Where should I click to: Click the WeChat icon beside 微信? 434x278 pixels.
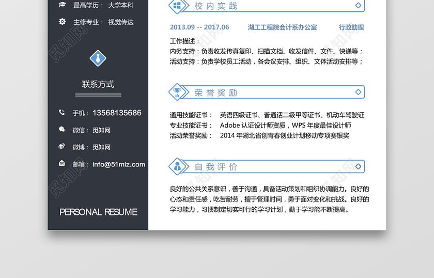click(x=61, y=129)
